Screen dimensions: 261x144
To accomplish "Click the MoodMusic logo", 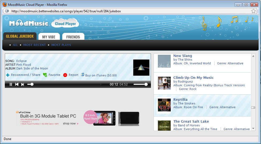I will coord(29,23).
